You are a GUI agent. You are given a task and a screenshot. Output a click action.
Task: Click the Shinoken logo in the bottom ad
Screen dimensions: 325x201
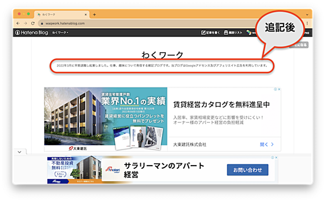click(112, 169)
